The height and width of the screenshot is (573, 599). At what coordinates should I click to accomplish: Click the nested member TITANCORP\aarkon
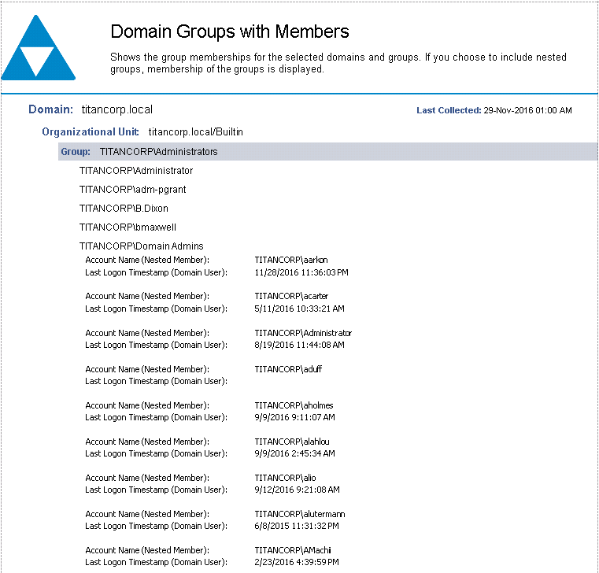click(287, 261)
